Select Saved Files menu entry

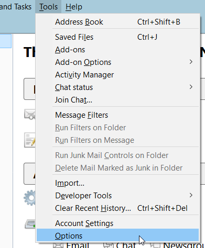pyautogui.click(x=117, y=37)
